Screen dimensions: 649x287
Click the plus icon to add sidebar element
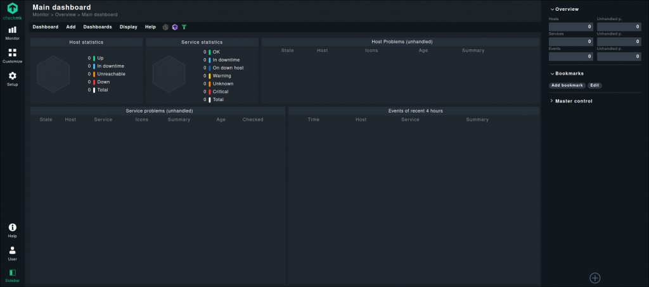(594, 278)
